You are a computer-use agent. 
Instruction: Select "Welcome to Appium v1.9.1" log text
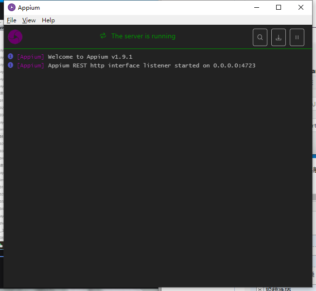pos(90,57)
